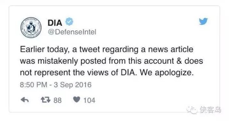Click the word 'DIA' inside the tweet text
This screenshot has height=121, width=229.
click(128, 73)
